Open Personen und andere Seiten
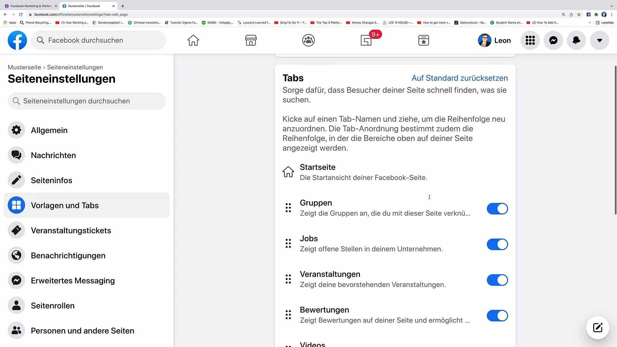617x347 pixels. point(87,331)
